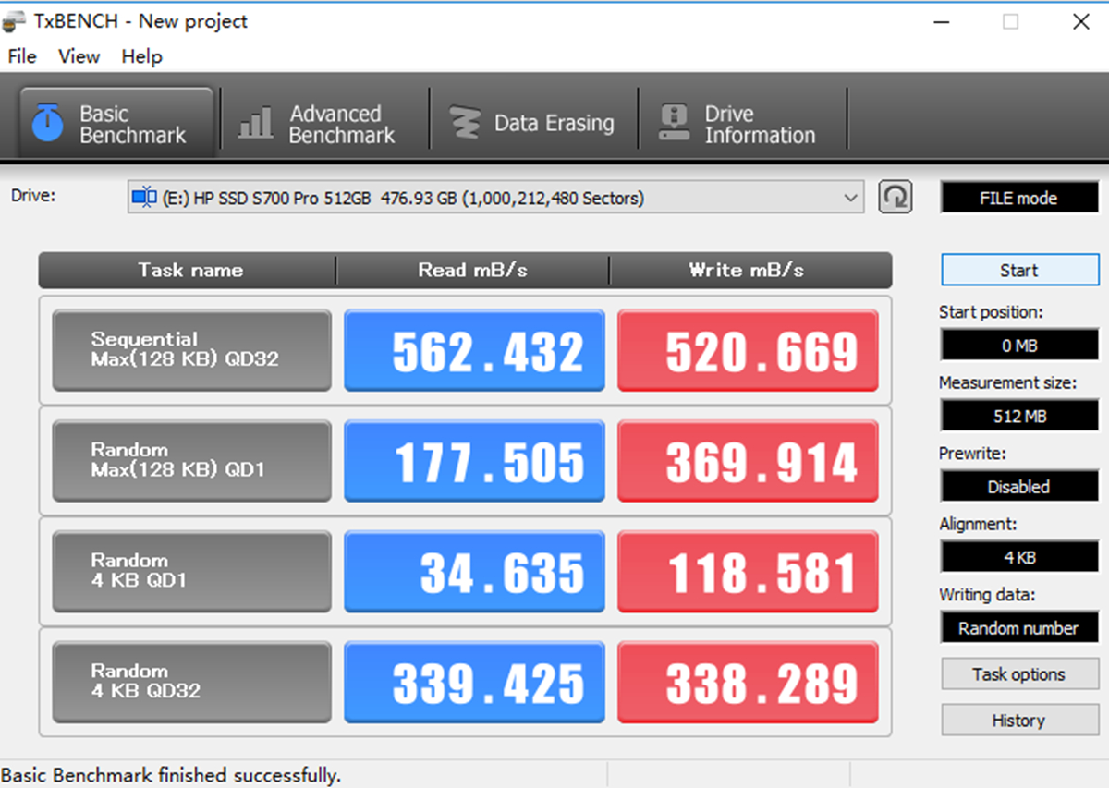This screenshot has height=788, width=1109.
Task: Click the bar chart Advanced Benchmark icon
Action: 255,123
